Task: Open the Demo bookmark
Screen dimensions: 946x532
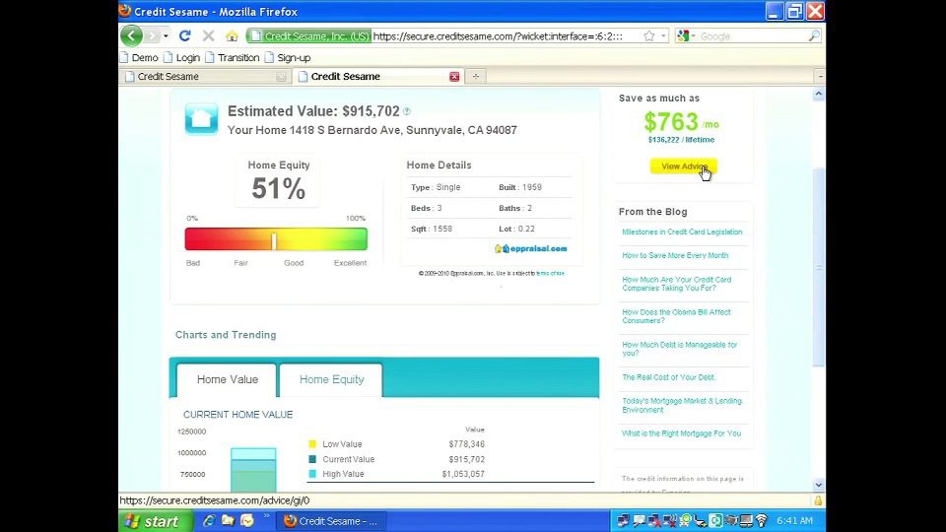Action: pyautogui.click(x=139, y=58)
